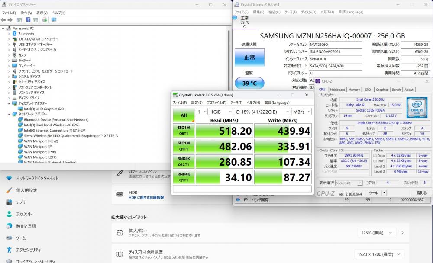Screen dimensions: 433x263
Task: Click the action pane icon right of help
Action: pos(36,20)
